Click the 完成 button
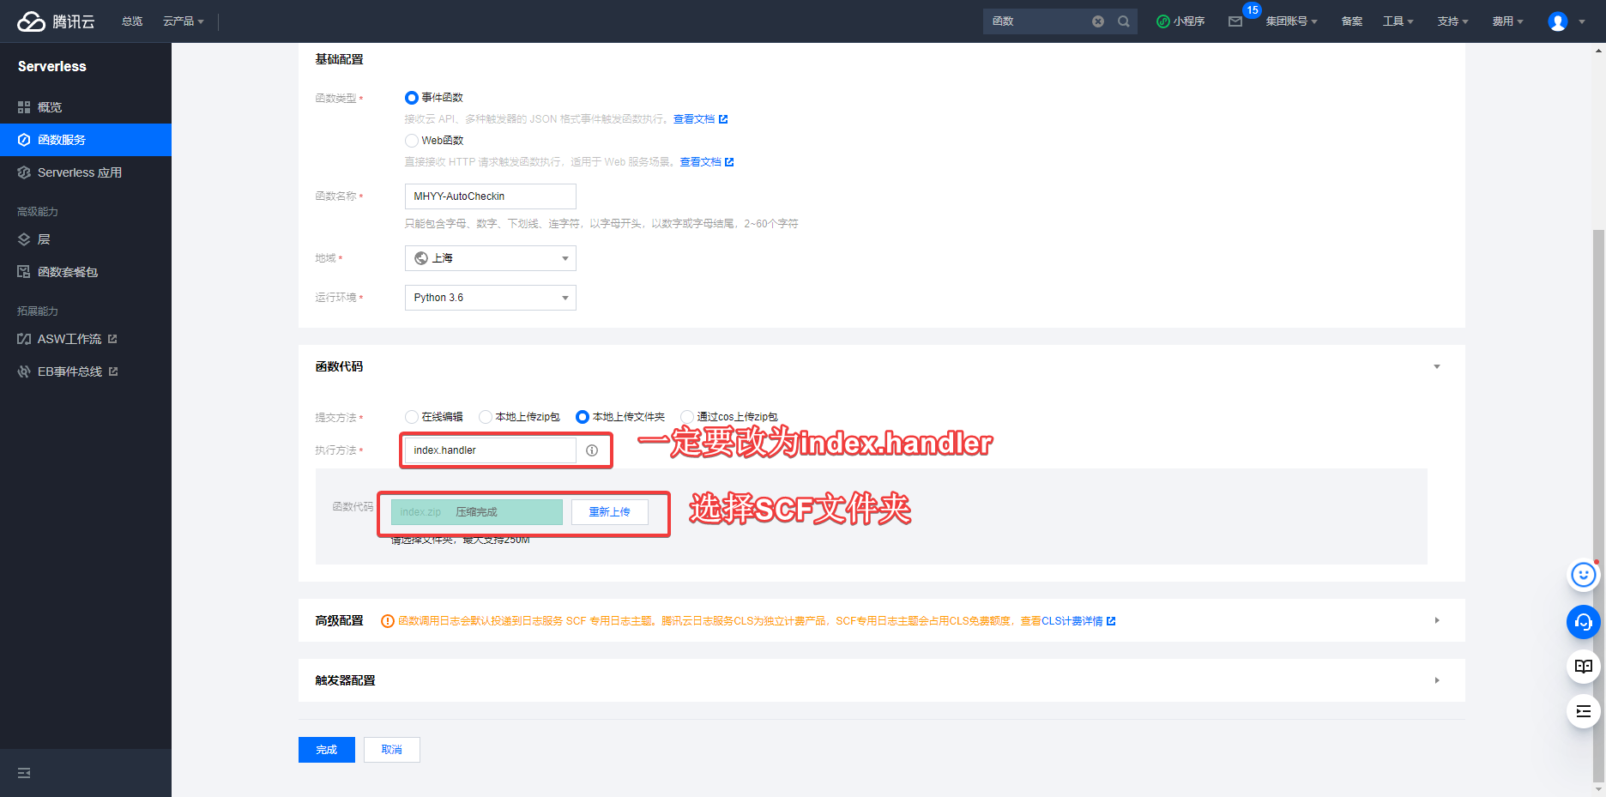 coord(326,750)
